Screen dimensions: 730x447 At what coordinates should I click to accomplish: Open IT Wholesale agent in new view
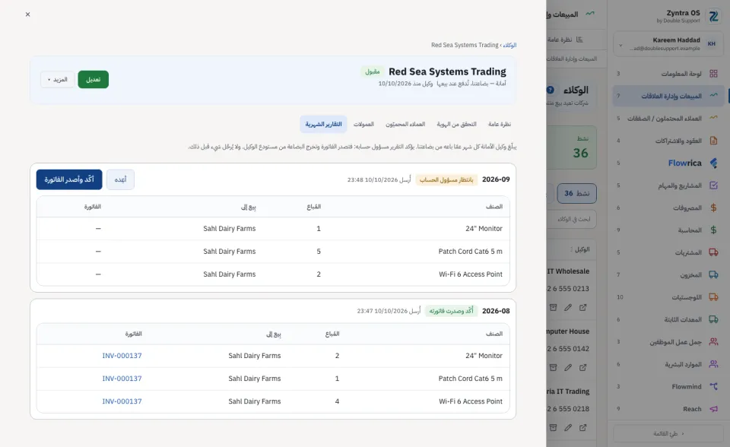point(583,307)
